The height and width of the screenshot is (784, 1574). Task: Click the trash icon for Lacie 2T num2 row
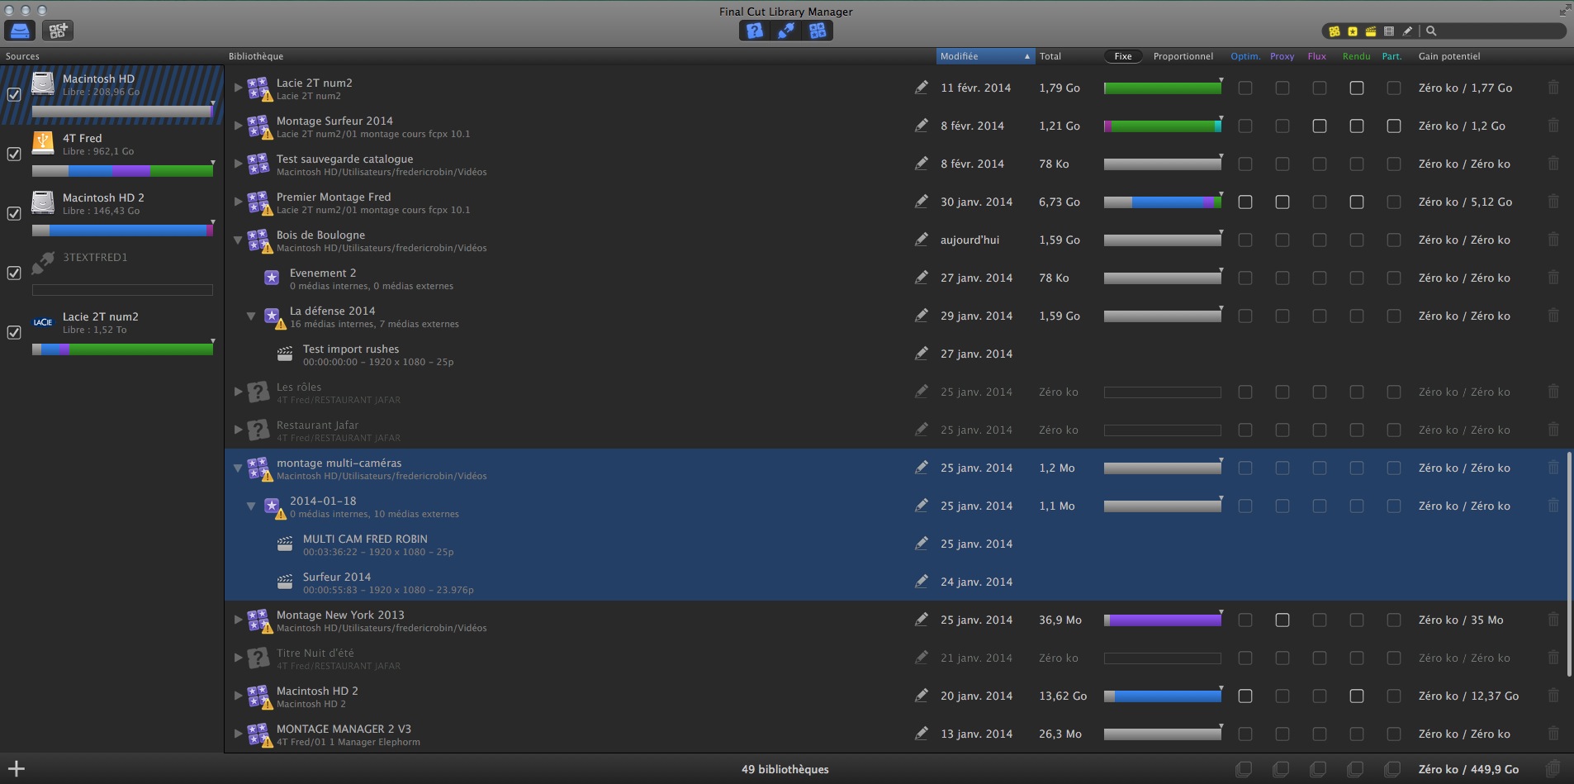point(1553,88)
